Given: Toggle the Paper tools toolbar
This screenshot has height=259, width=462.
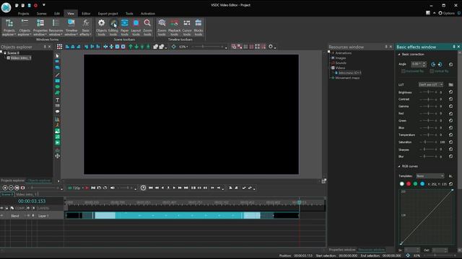Looking at the screenshot, I should 125,27.
